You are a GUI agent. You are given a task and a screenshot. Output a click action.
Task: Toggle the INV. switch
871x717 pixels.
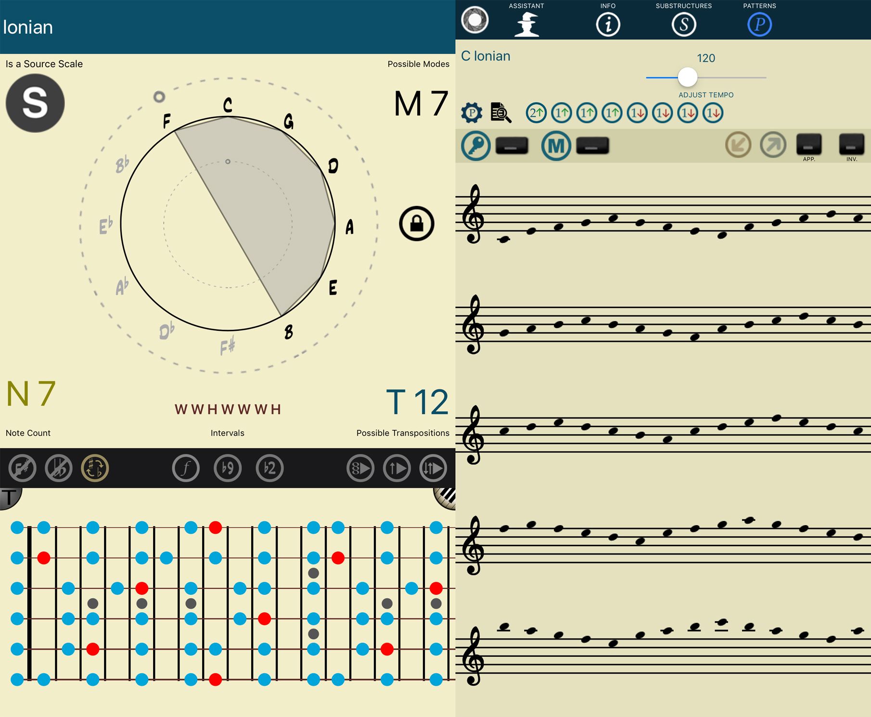851,144
